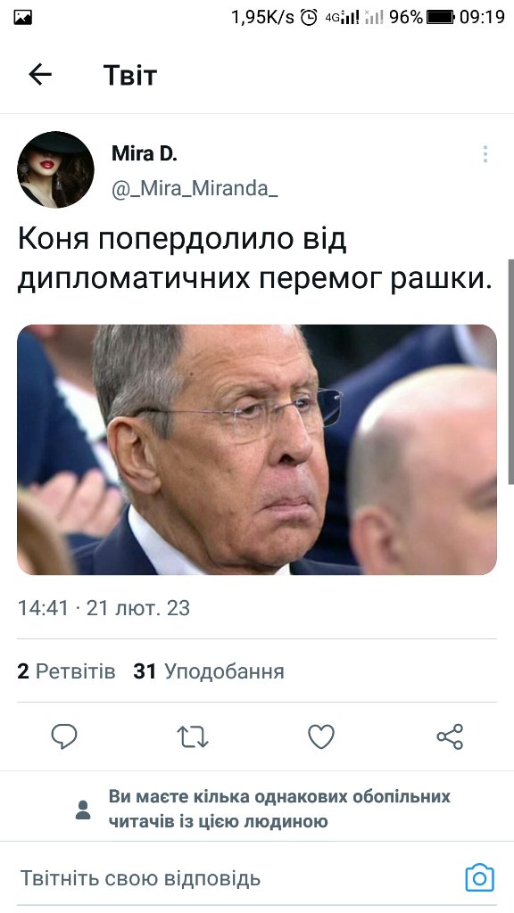
Task: Open the Mira D. display name
Action: tap(144, 153)
